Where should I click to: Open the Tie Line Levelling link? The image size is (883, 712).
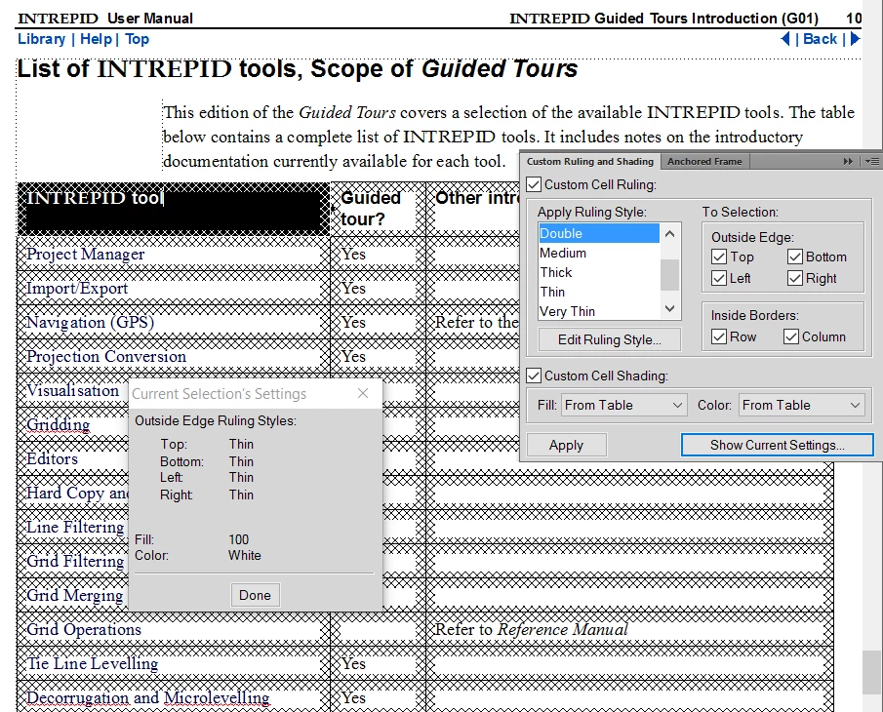click(93, 663)
